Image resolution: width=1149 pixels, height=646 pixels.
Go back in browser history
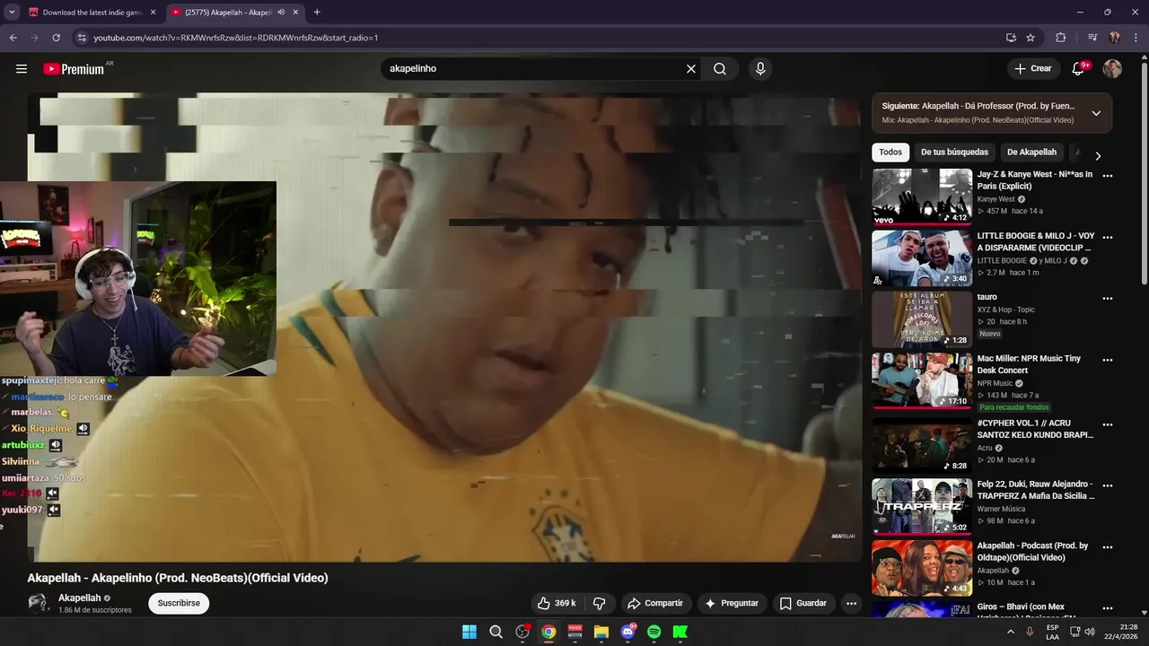click(13, 38)
